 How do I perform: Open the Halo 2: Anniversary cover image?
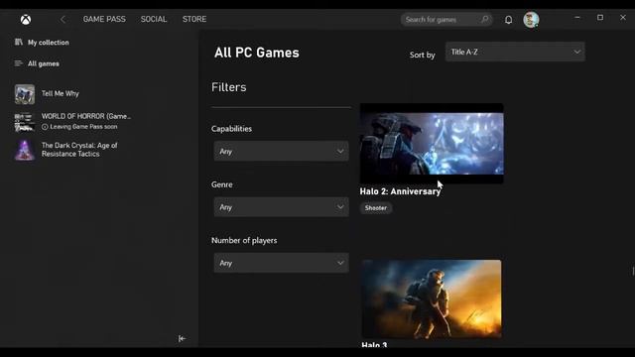[x=432, y=143]
